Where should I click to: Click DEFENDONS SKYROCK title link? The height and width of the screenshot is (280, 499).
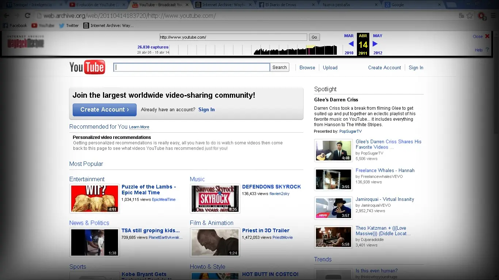pyautogui.click(x=271, y=187)
